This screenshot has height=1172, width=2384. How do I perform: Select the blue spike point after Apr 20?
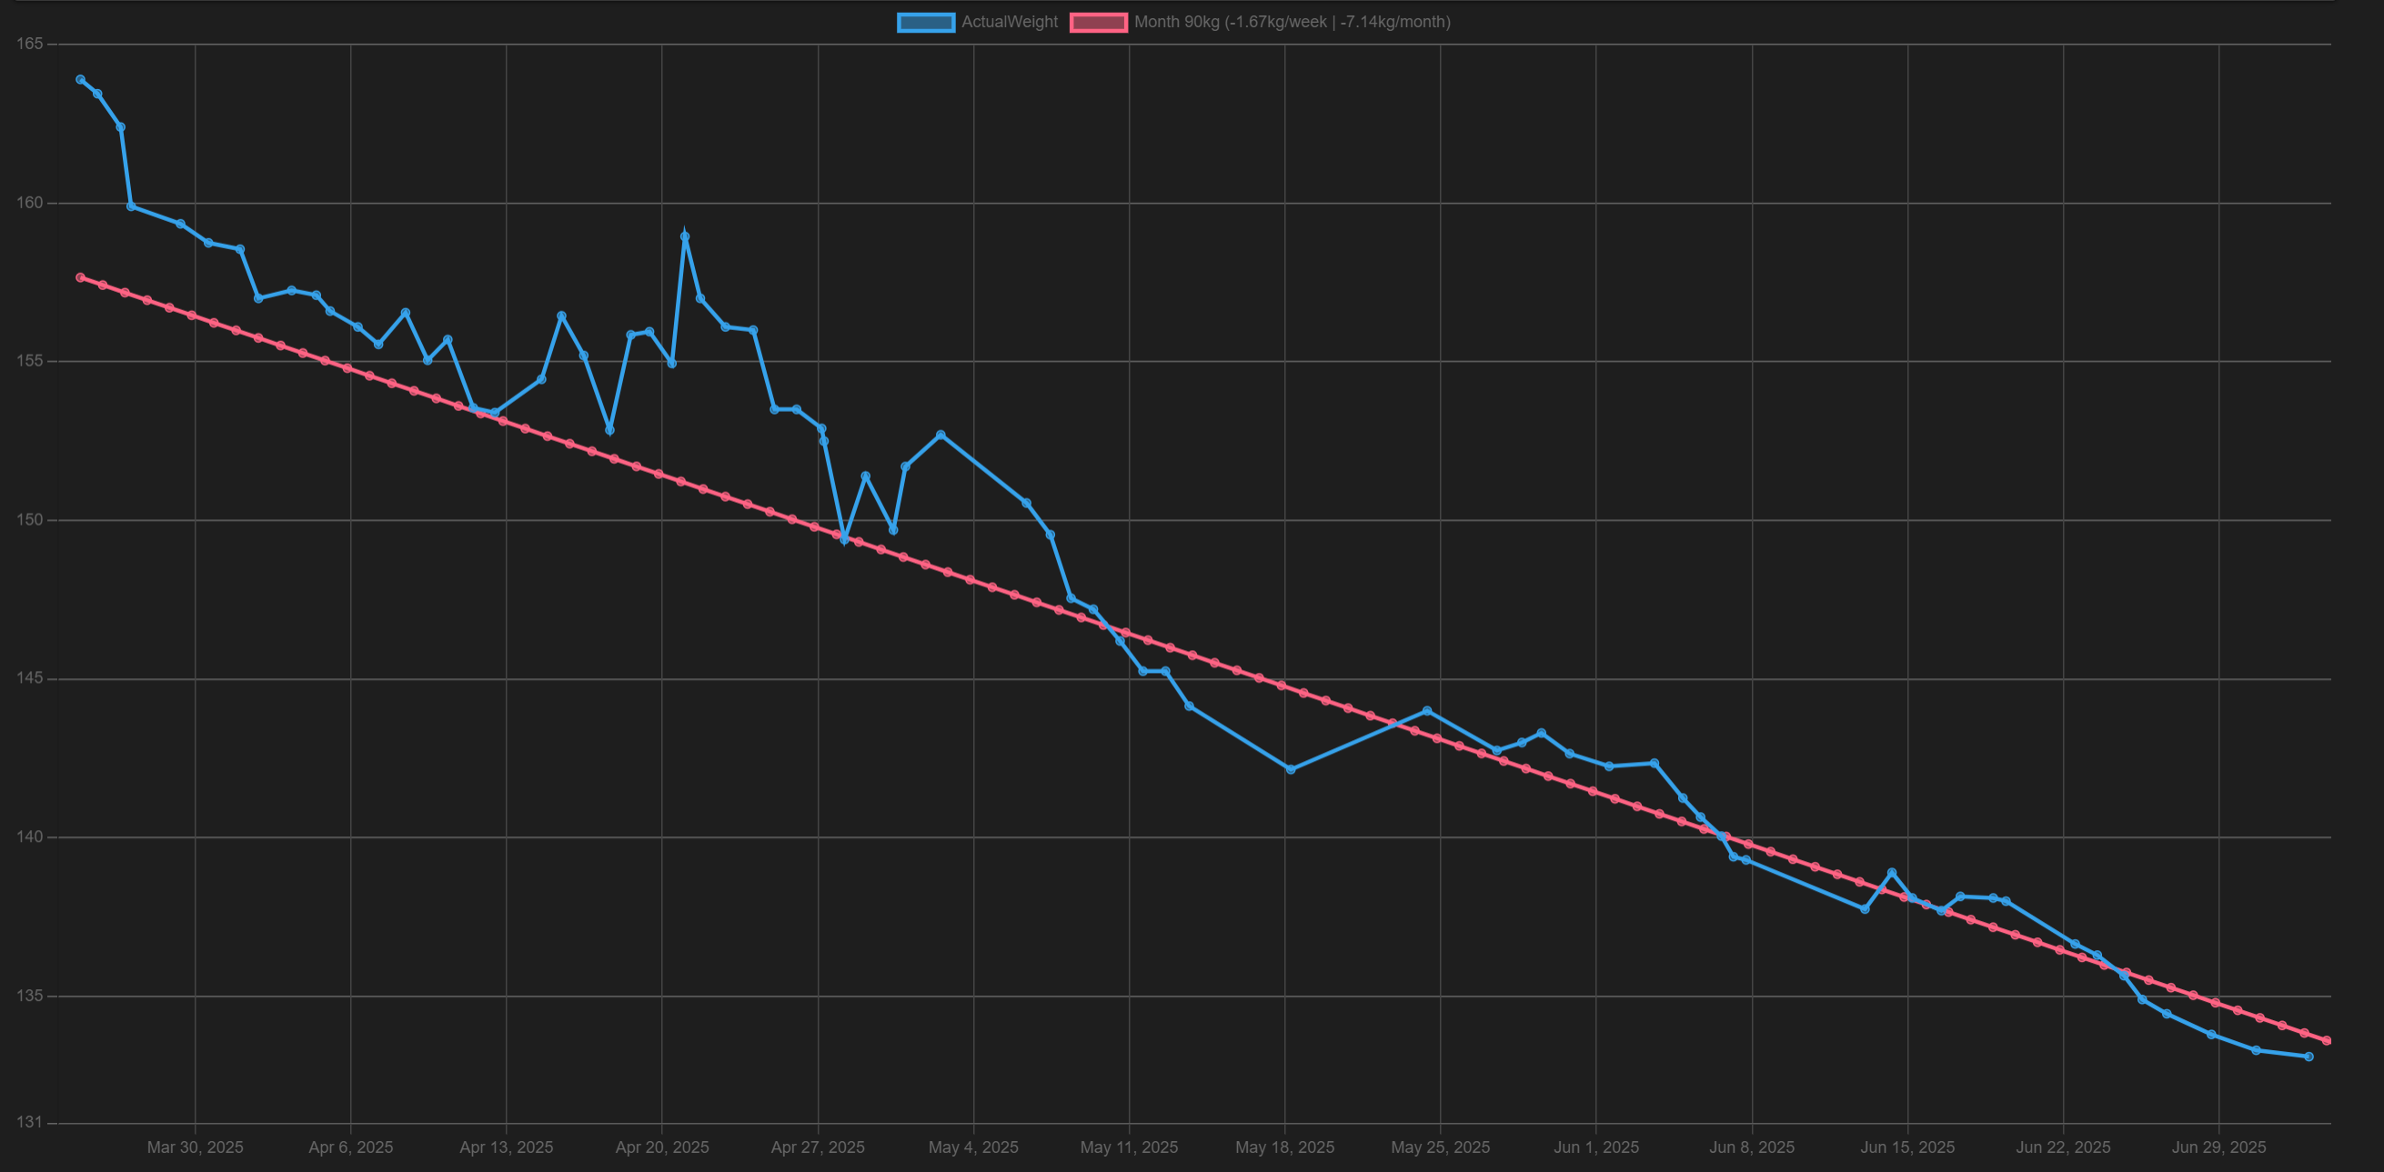pyautogui.click(x=685, y=236)
